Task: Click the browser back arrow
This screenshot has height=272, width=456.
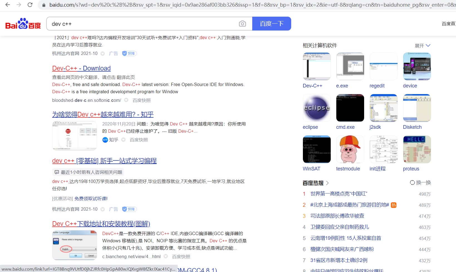Action: 8,5
